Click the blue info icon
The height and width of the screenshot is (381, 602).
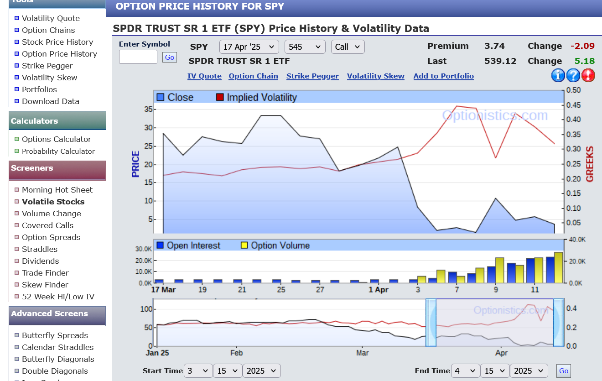point(558,75)
